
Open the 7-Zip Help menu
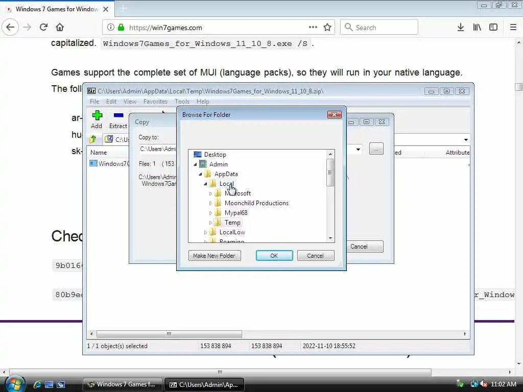[x=202, y=102]
